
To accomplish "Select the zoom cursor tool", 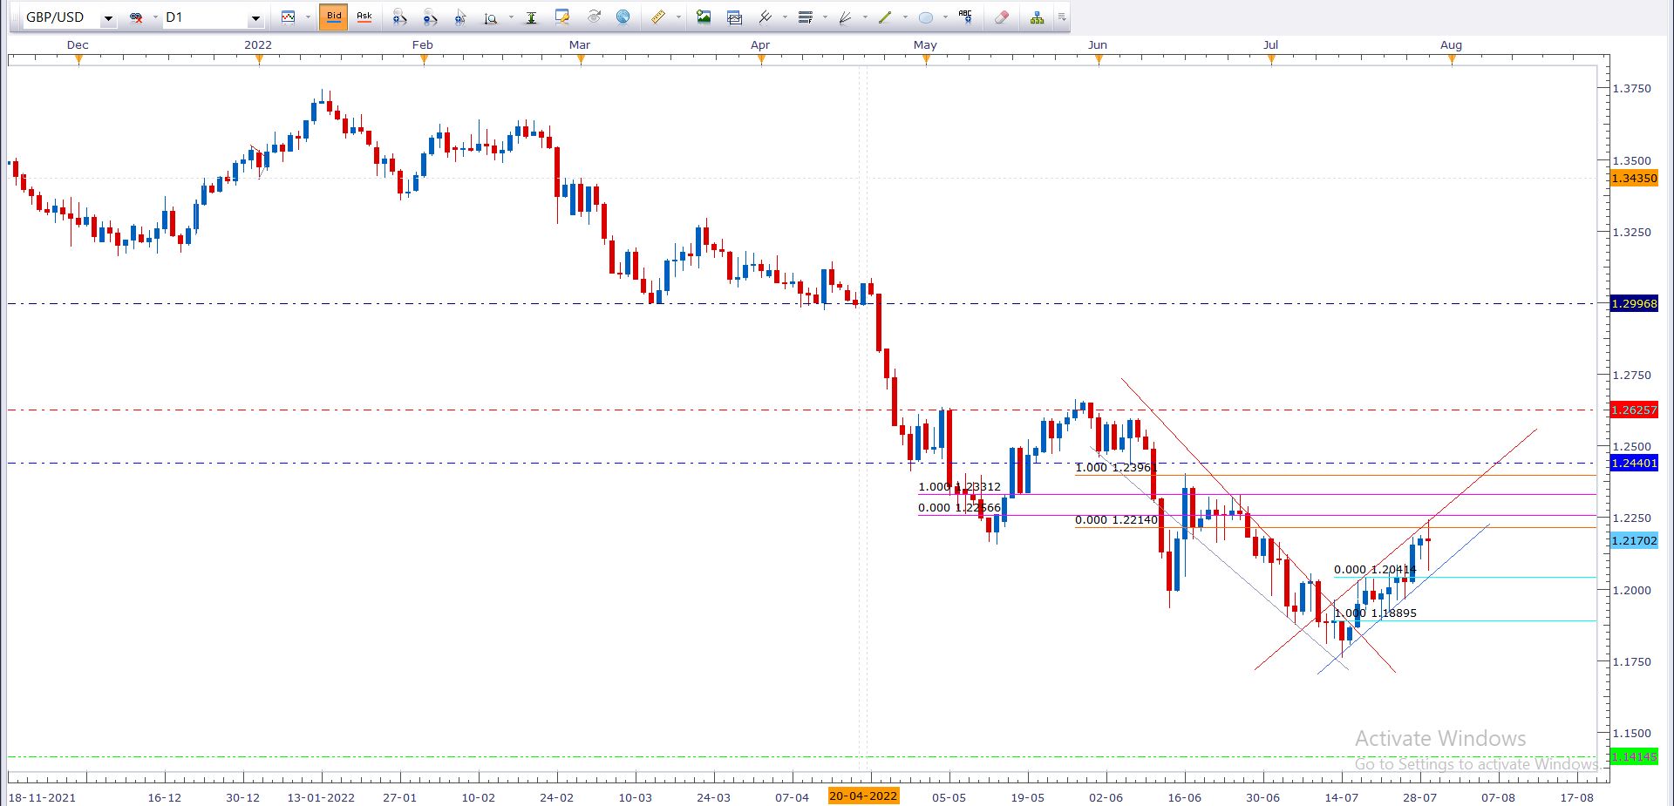I will click(460, 17).
